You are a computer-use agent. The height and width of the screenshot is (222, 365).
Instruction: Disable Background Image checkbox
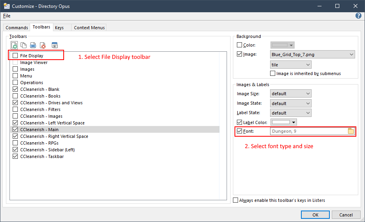click(239, 54)
